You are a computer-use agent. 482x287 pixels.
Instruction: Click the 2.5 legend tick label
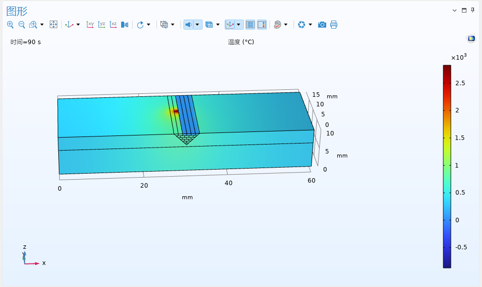point(460,83)
